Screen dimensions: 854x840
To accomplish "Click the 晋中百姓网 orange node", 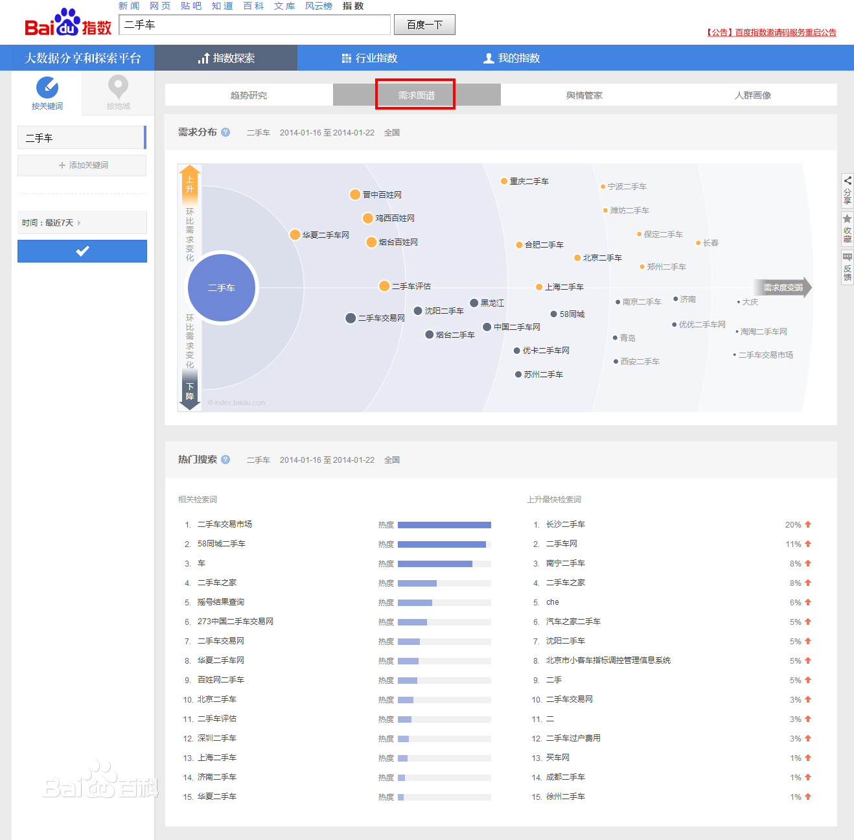I will (355, 194).
